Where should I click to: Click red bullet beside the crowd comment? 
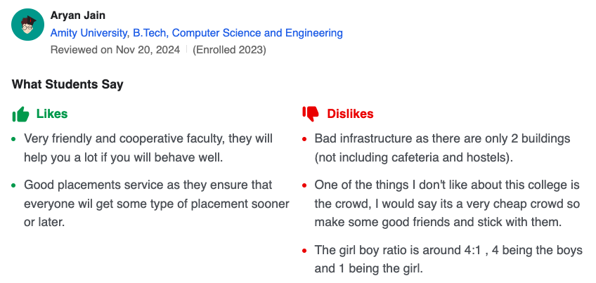(304, 185)
